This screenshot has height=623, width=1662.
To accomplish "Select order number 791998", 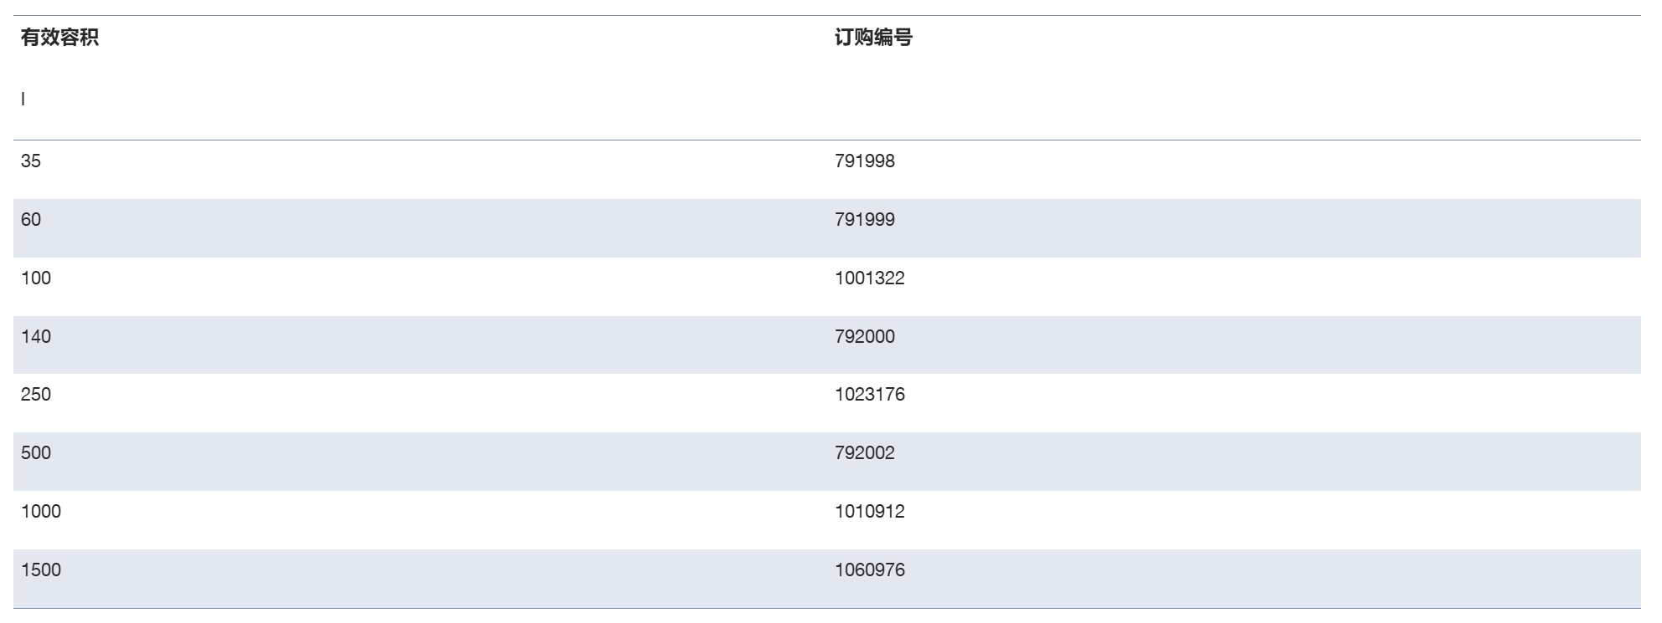I will tap(865, 161).
